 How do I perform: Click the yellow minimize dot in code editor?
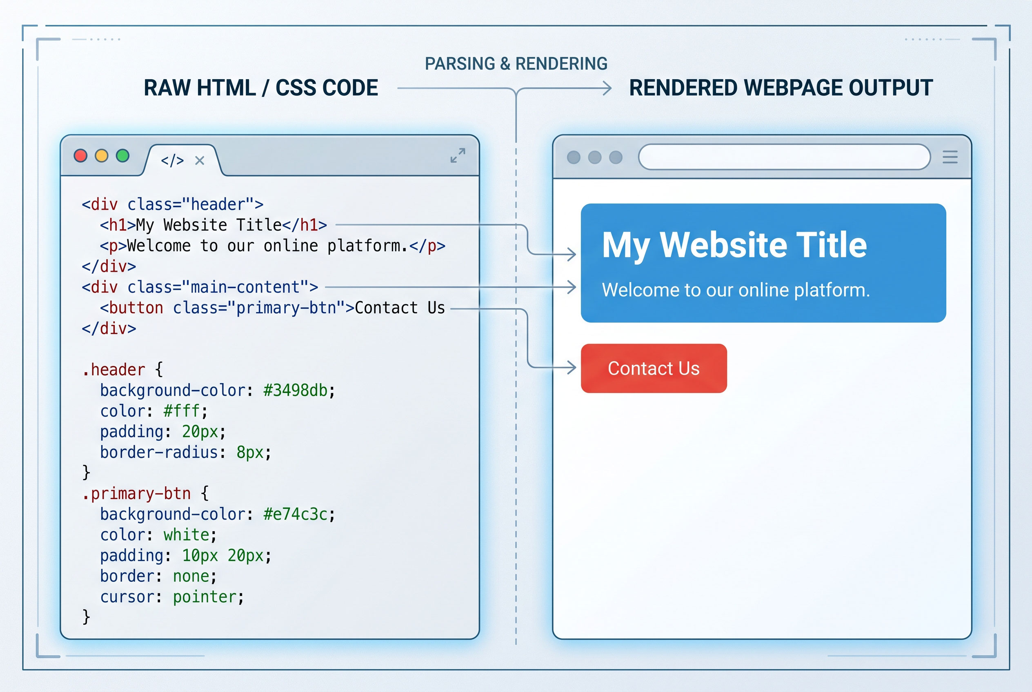(x=102, y=156)
